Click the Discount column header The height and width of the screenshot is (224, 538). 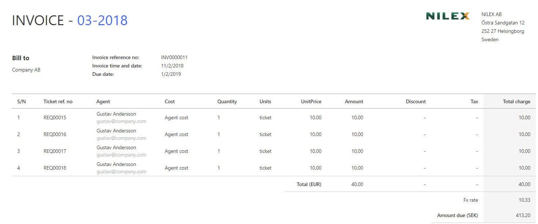416,101
